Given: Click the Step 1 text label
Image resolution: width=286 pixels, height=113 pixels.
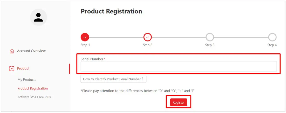Looking at the screenshot, I should click(85, 45).
